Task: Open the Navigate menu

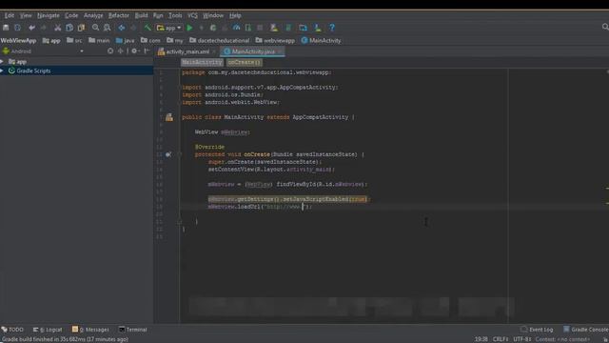Action: (x=49, y=15)
